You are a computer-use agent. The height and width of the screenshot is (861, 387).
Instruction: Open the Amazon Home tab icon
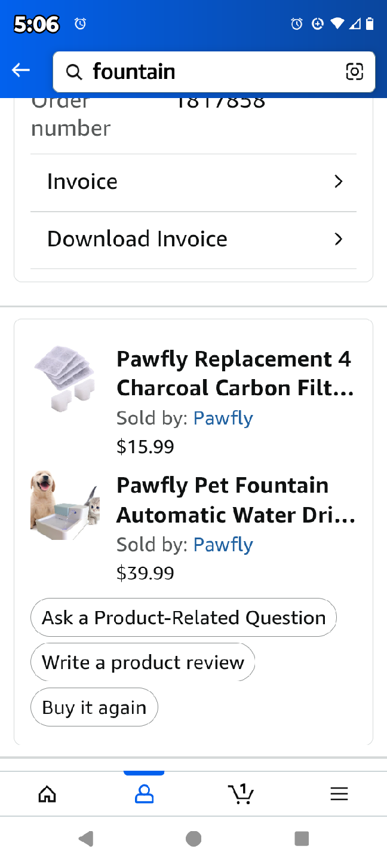coord(47,793)
